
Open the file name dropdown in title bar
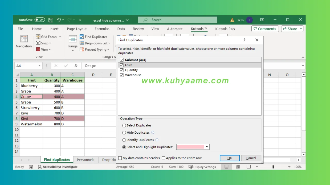click(x=127, y=20)
